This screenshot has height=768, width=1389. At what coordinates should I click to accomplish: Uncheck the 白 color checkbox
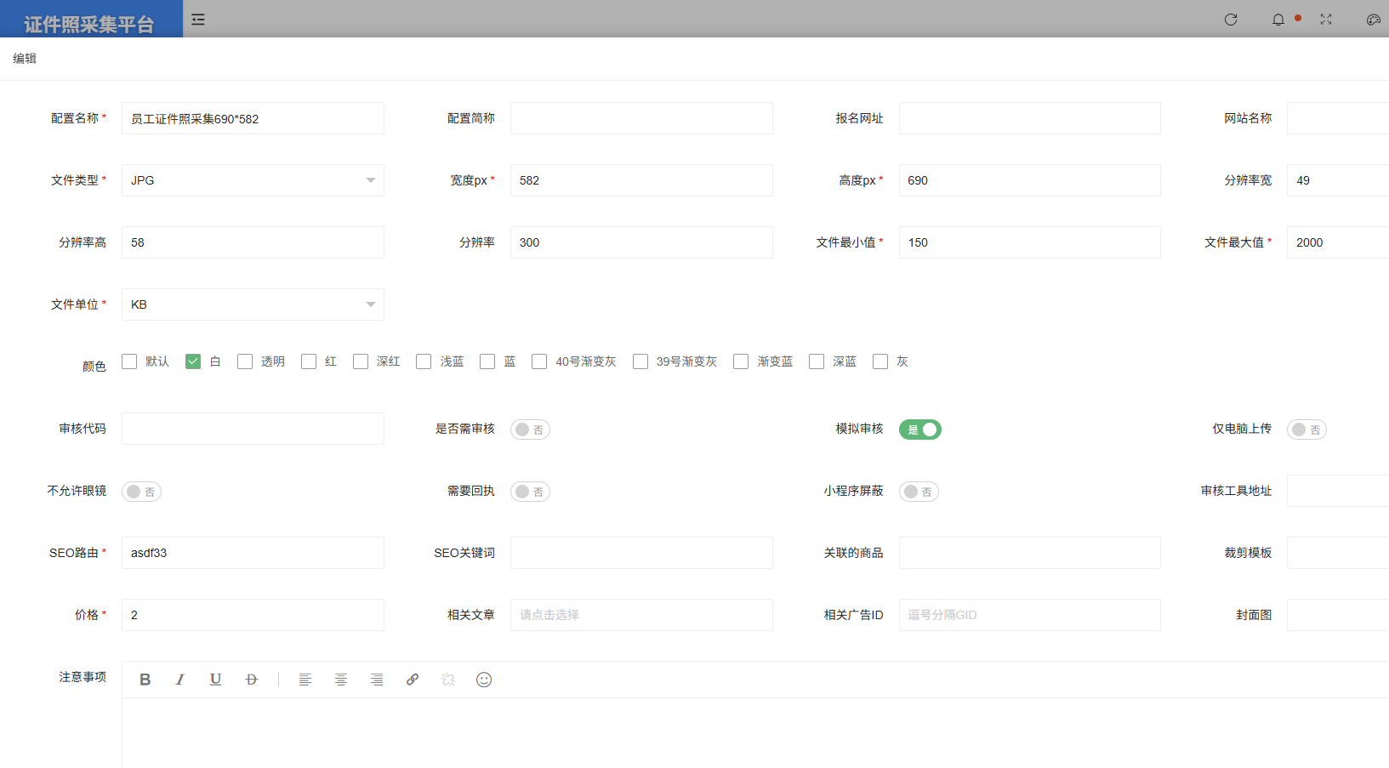(193, 361)
